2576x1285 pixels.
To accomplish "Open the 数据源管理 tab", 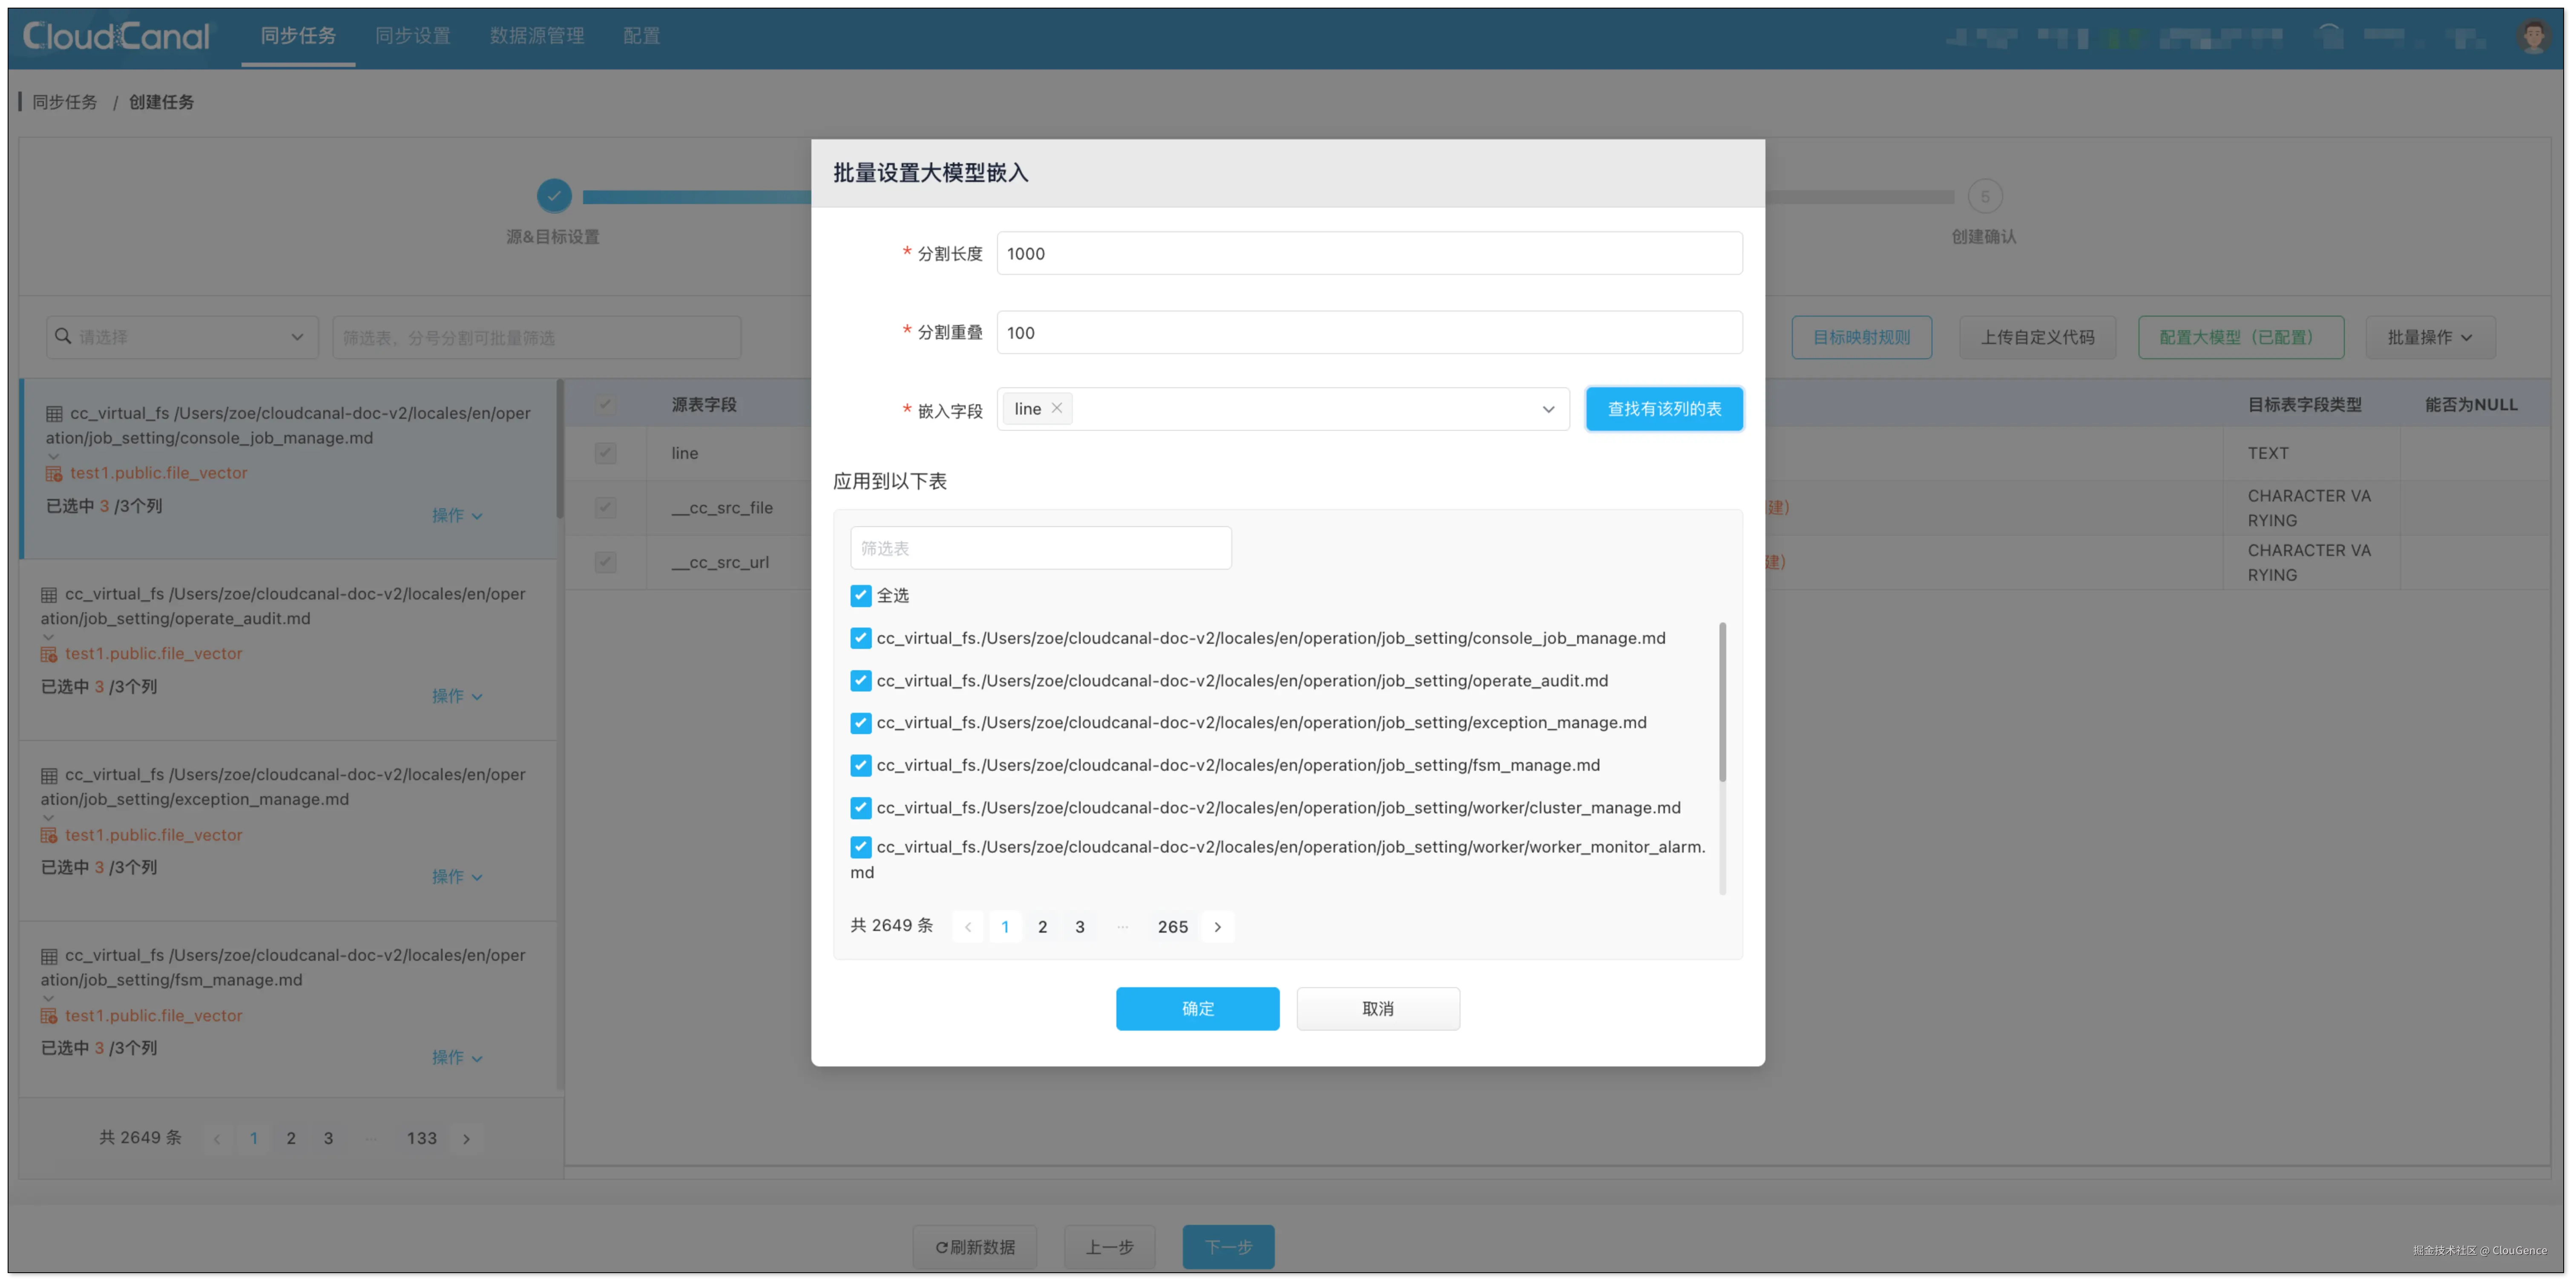I will (x=537, y=36).
